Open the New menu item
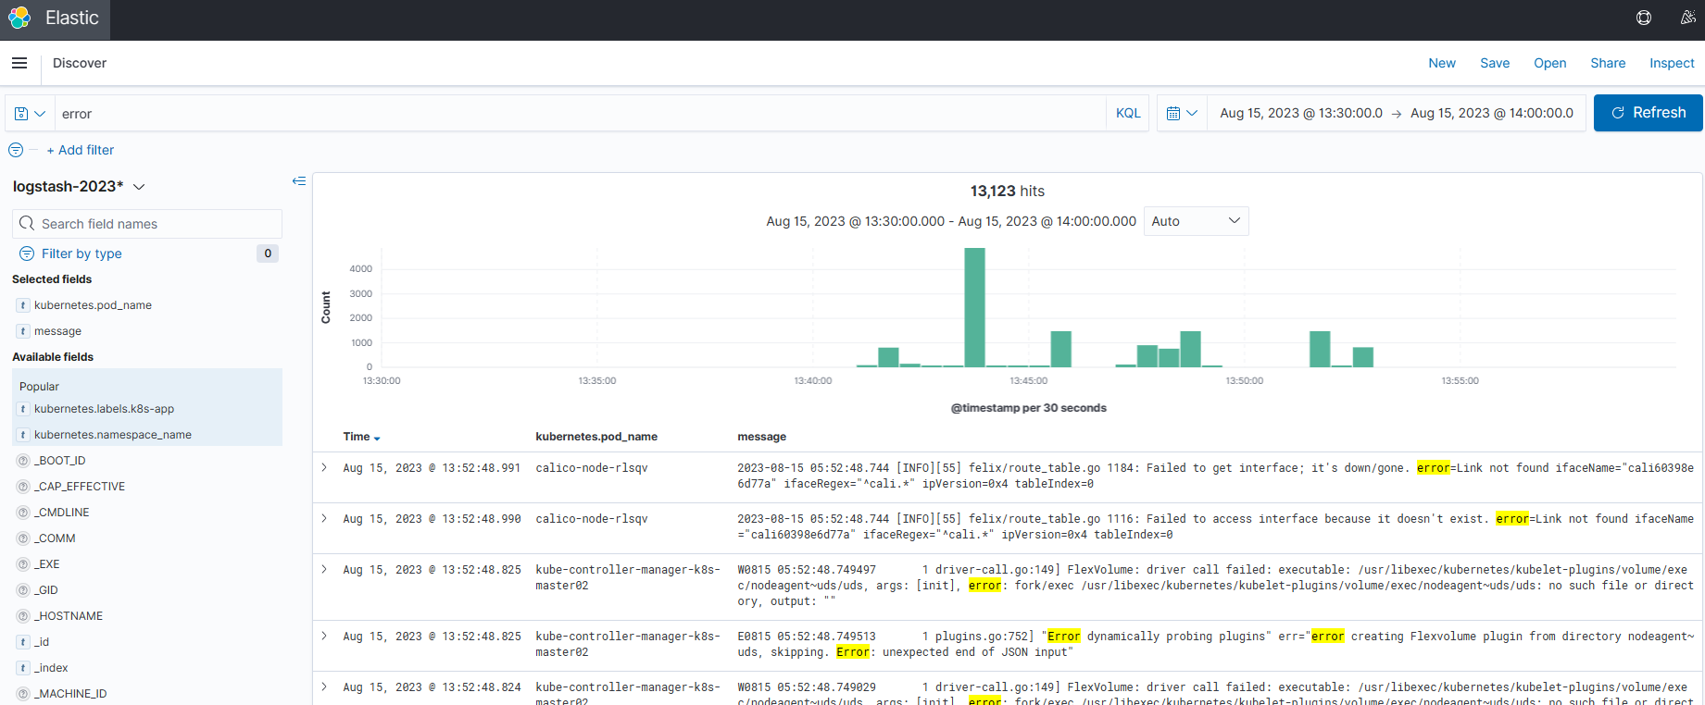1705x705 pixels. (1442, 63)
